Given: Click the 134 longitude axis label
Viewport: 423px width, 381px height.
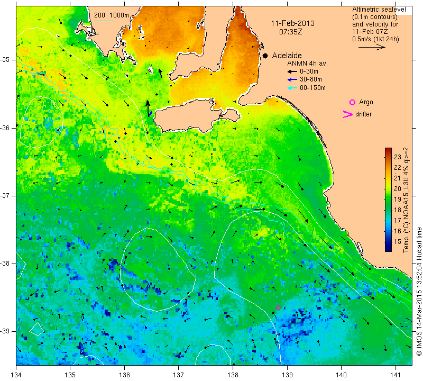Looking at the screenshot, I should (16, 375).
